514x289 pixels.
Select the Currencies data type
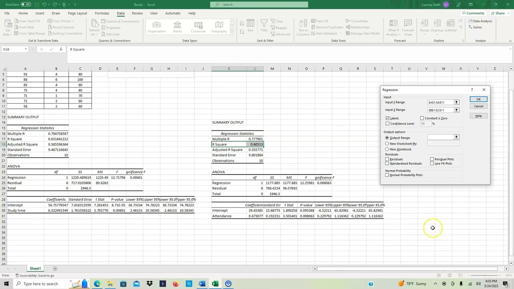pos(198,27)
